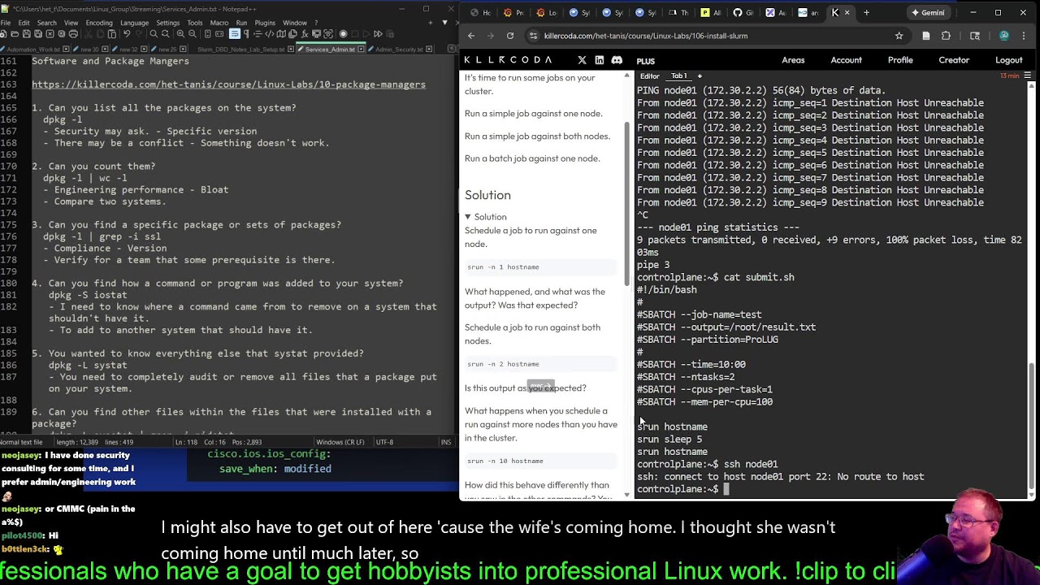The image size is (1040, 585).
Task: Open the Killercoda Discord icon
Action: point(617,60)
